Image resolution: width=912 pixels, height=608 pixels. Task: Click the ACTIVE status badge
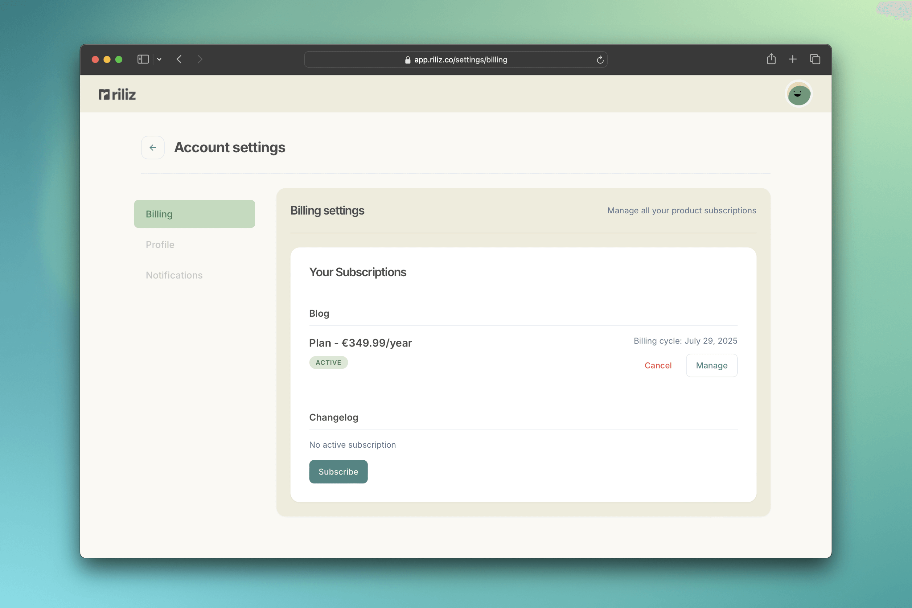tap(328, 363)
